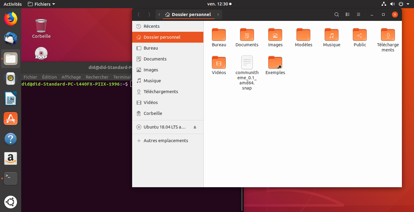Image resolution: width=414 pixels, height=212 pixels.
Task: Show applications with the Ubuntu logo button
Action: click(x=11, y=202)
